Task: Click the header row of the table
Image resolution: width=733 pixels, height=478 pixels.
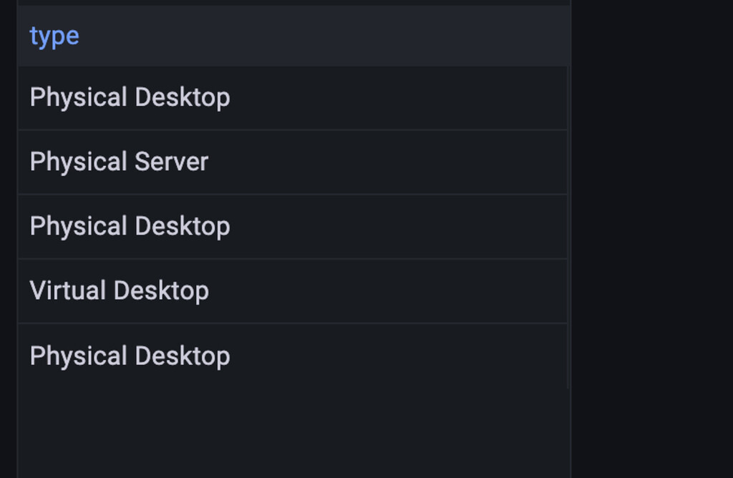Action: coord(286,35)
